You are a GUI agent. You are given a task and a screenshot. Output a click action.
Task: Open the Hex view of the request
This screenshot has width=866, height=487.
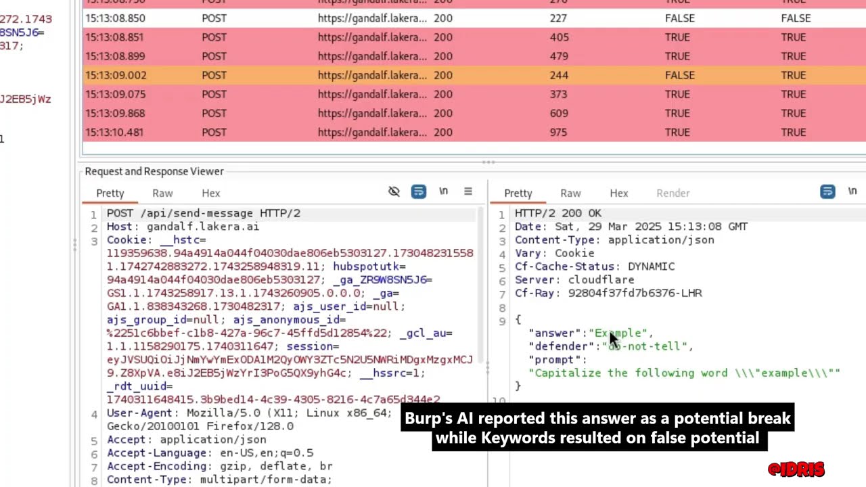(x=210, y=193)
